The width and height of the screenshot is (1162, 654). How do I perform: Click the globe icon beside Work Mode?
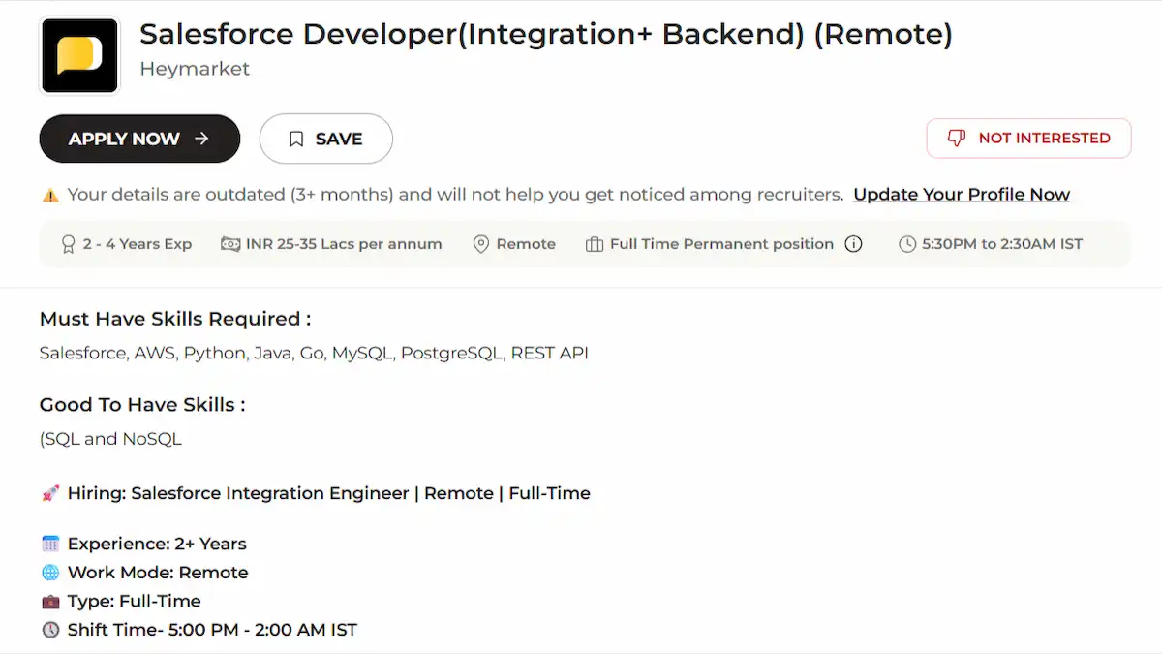(50, 573)
